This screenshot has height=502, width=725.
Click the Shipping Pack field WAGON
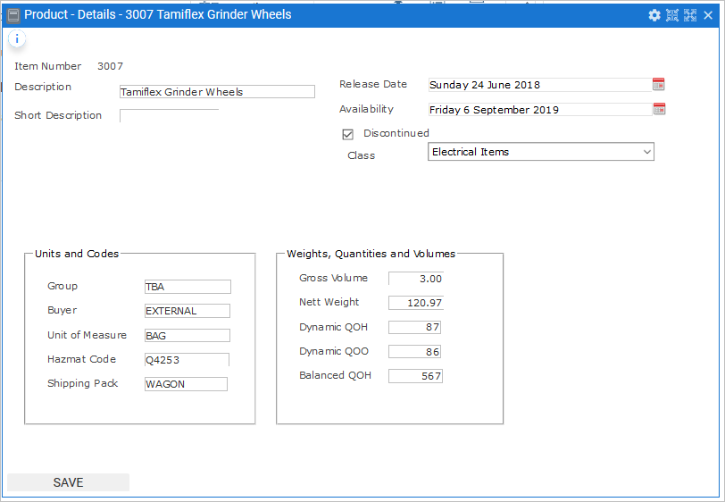coord(186,384)
